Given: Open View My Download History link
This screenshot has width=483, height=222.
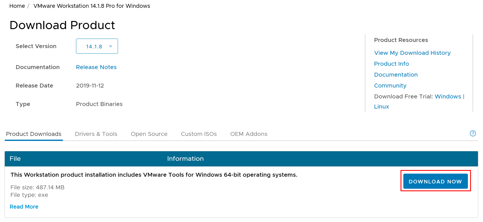Looking at the screenshot, I should (412, 53).
